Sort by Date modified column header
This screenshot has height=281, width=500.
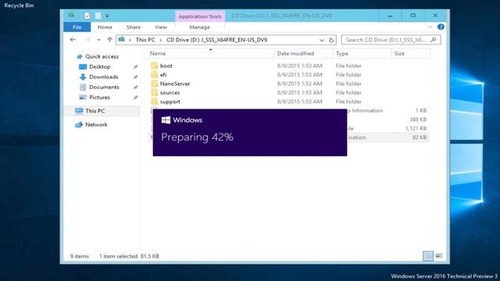tap(303, 54)
